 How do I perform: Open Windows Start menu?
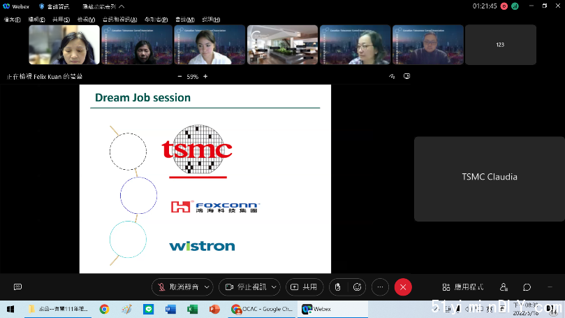(10, 309)
